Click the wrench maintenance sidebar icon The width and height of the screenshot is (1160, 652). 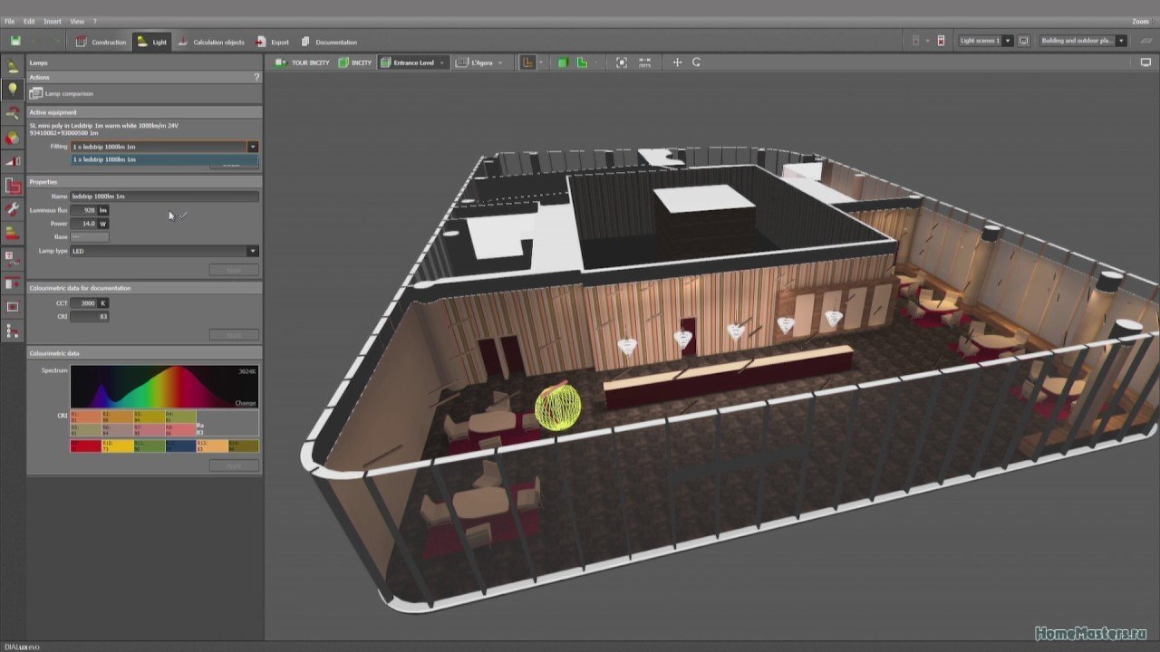pos(13,209)
